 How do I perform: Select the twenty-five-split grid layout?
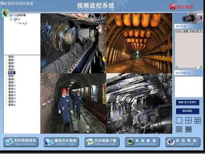(x=188, y=129)
